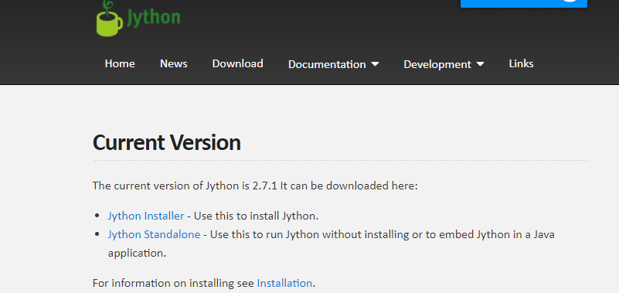The height and width of the screenshot is (293, 619).
Task: Click the 2.7.1 version number text
Action: [x=265, y=186]
